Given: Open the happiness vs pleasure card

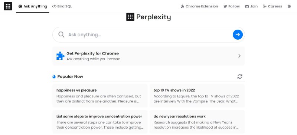Looking at the screenshot, I should (100, 96).
